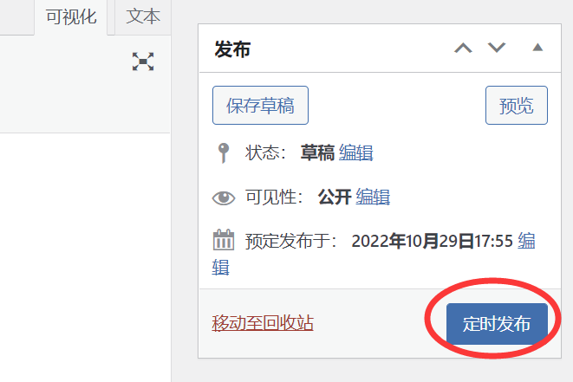Click inside the white editor content area
This screenshot has width=573, height=382.
[x=85, y=256]
